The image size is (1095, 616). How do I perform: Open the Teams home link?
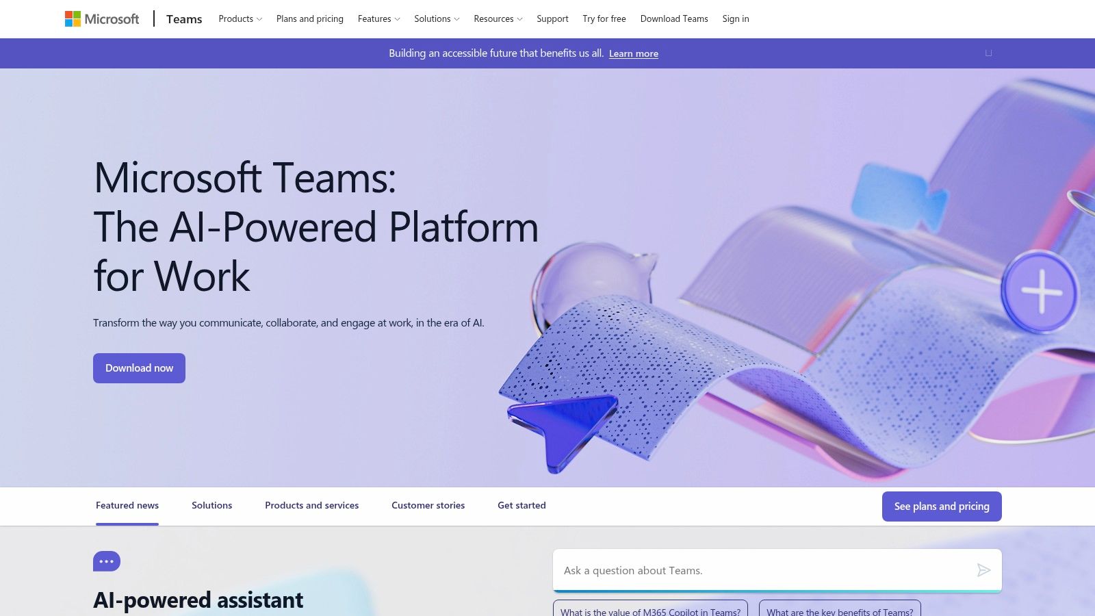(184, 19)
